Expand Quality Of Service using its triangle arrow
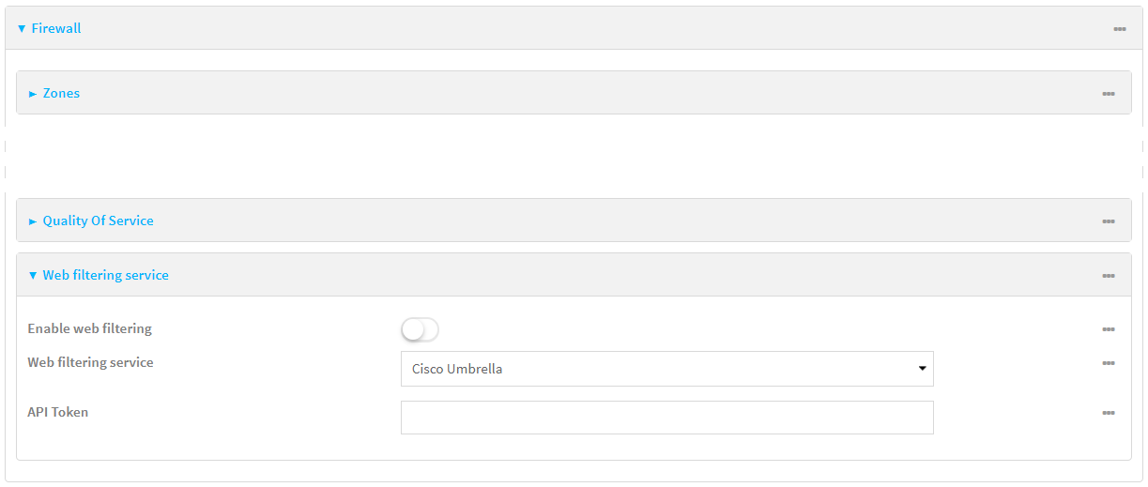This screenshot has height=487, width=1148. (x=33, y=221)
